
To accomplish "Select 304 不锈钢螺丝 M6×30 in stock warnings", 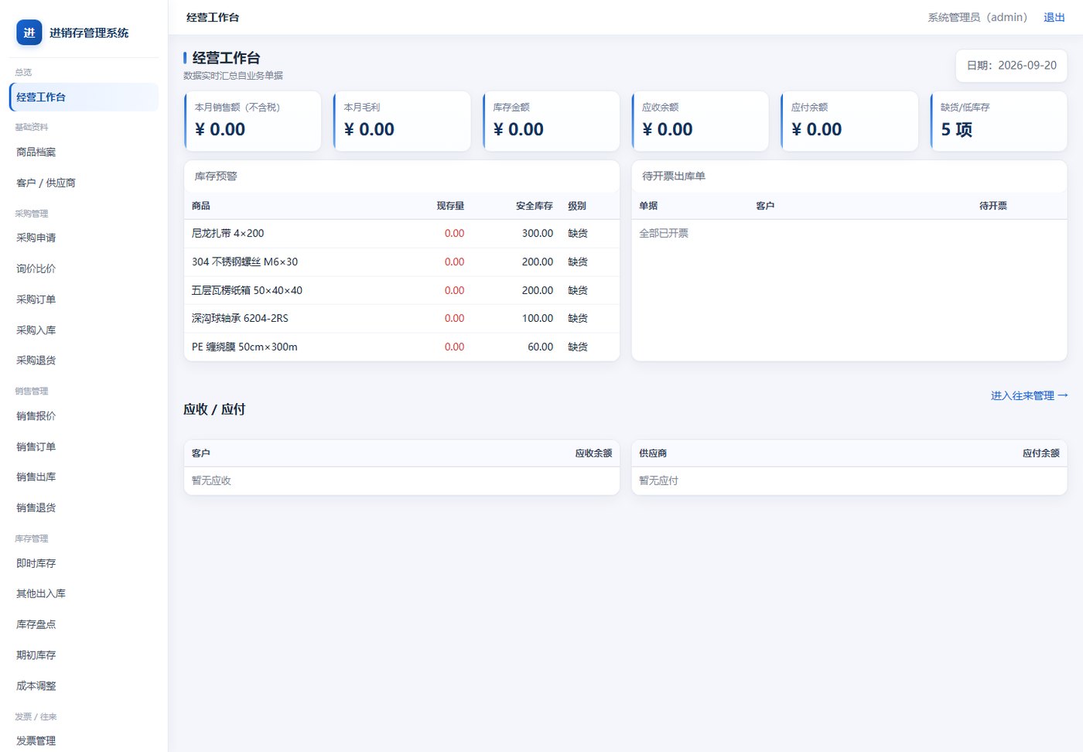I will [401, 262].
